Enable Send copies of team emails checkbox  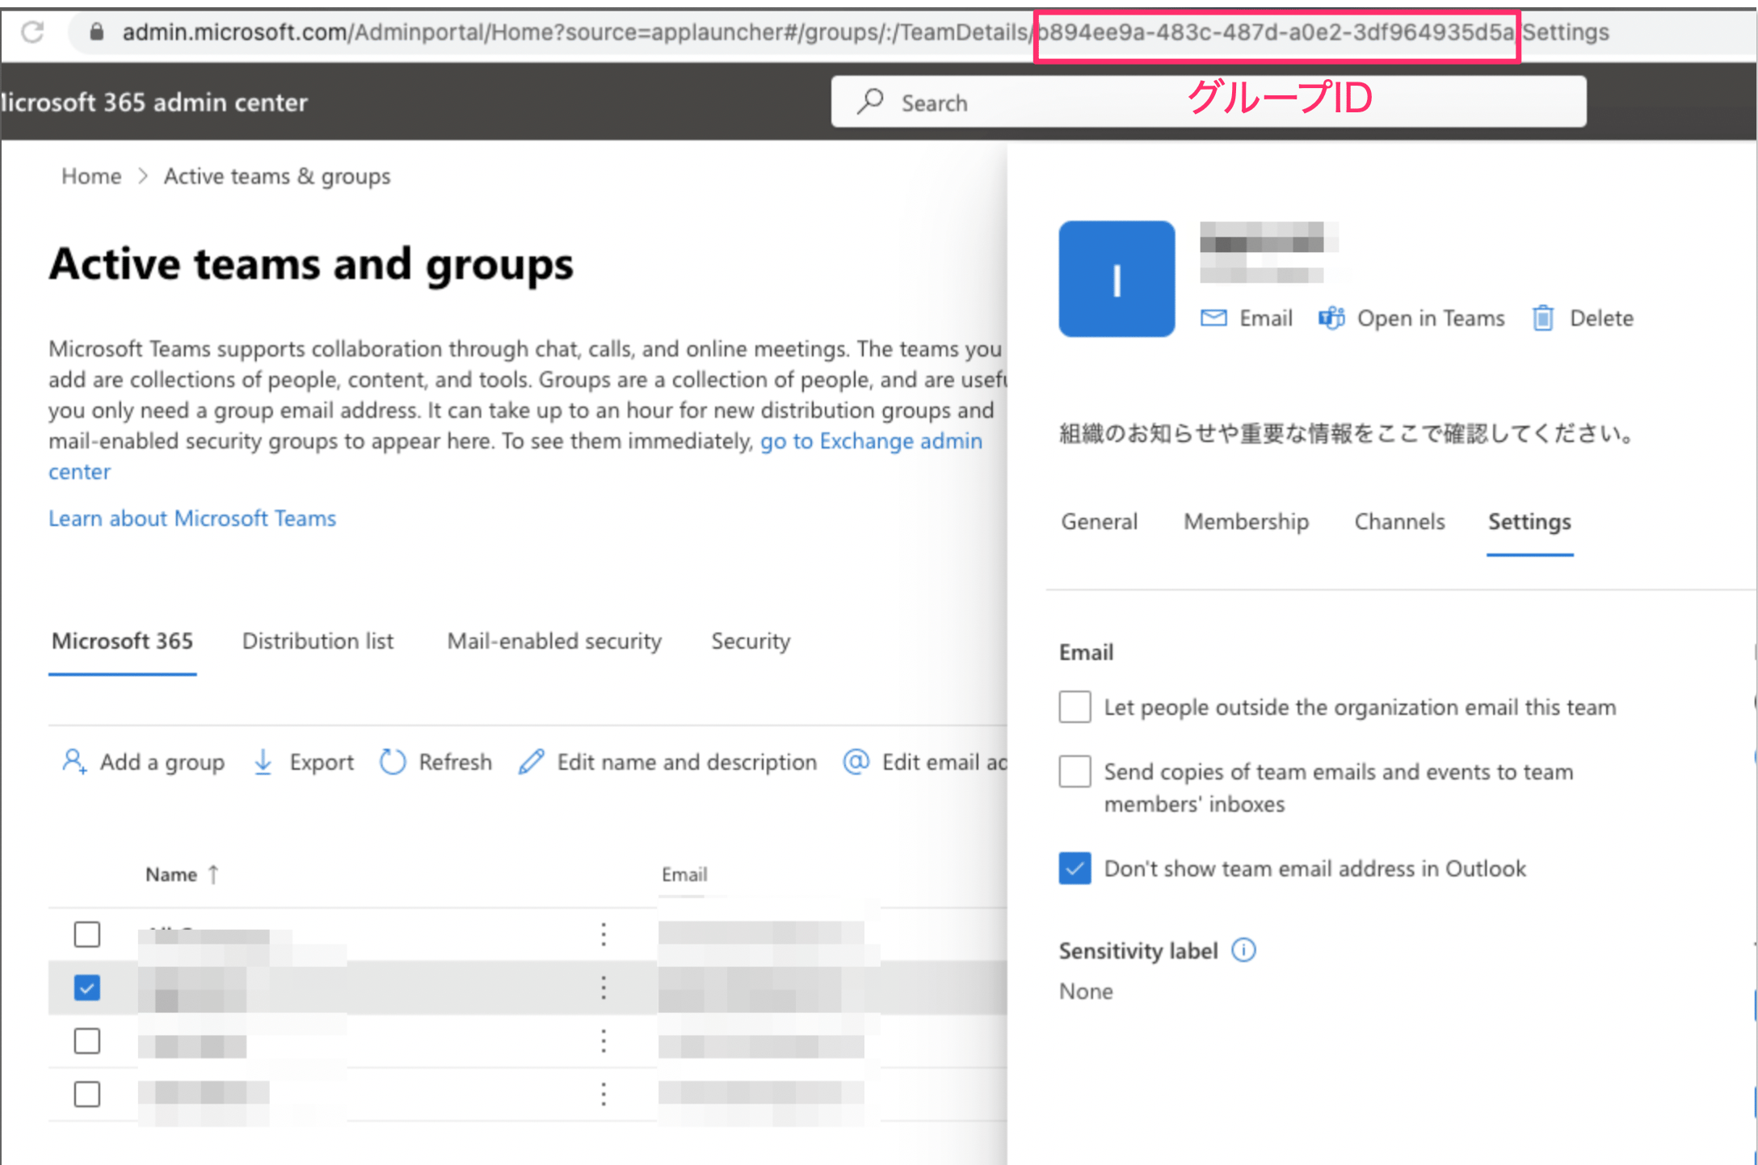(x=1075, y=772)
